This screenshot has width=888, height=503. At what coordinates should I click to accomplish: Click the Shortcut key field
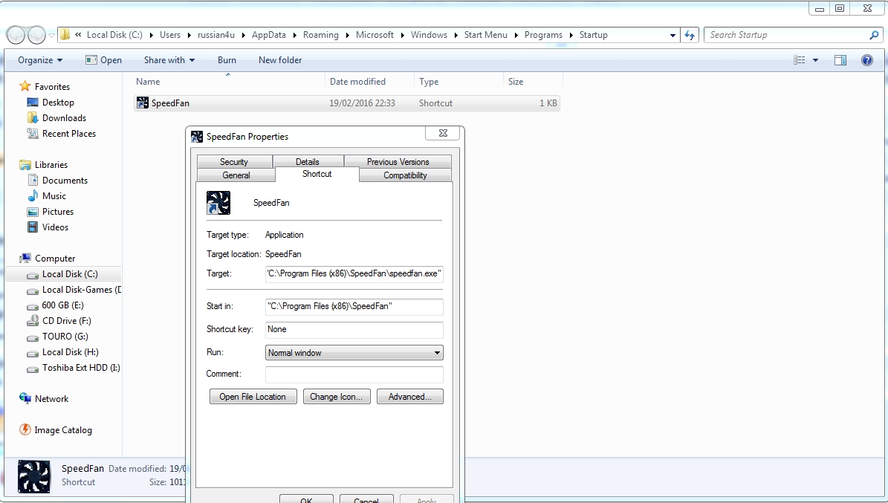point(354,330)
